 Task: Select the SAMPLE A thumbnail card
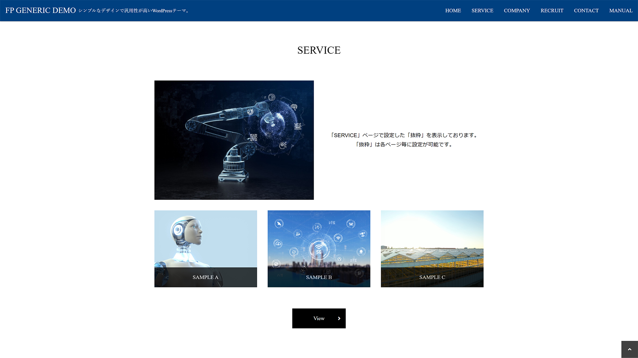click(x=205, y=249)
